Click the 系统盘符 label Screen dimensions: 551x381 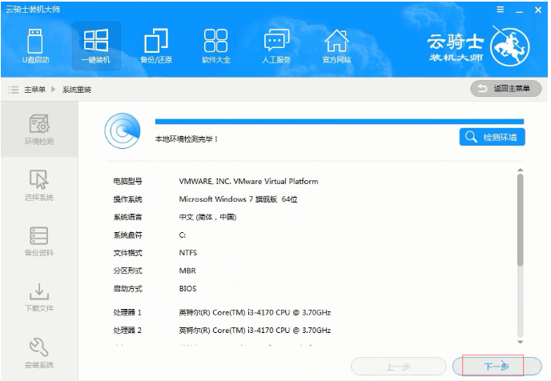(127, 235)
